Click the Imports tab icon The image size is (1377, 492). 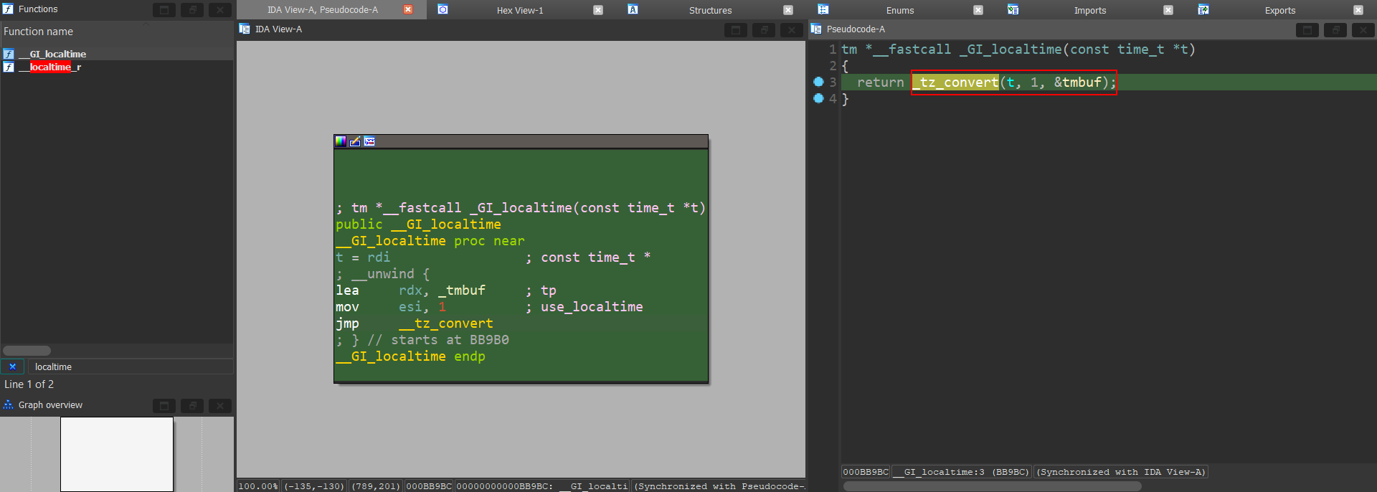[x=1013, y=9]
